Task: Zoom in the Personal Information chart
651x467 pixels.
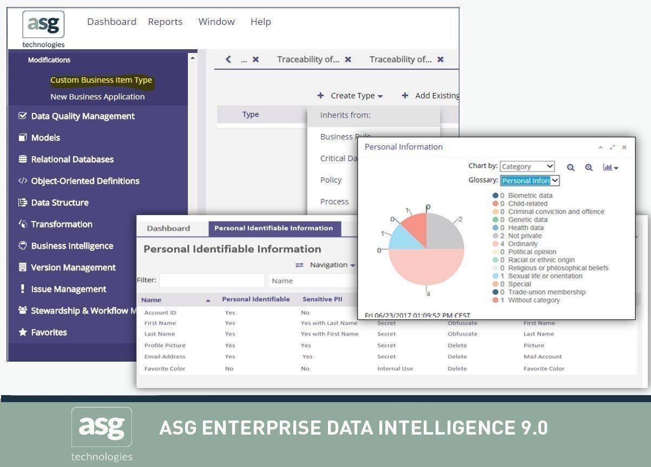Action: click(x=589, y=168)
